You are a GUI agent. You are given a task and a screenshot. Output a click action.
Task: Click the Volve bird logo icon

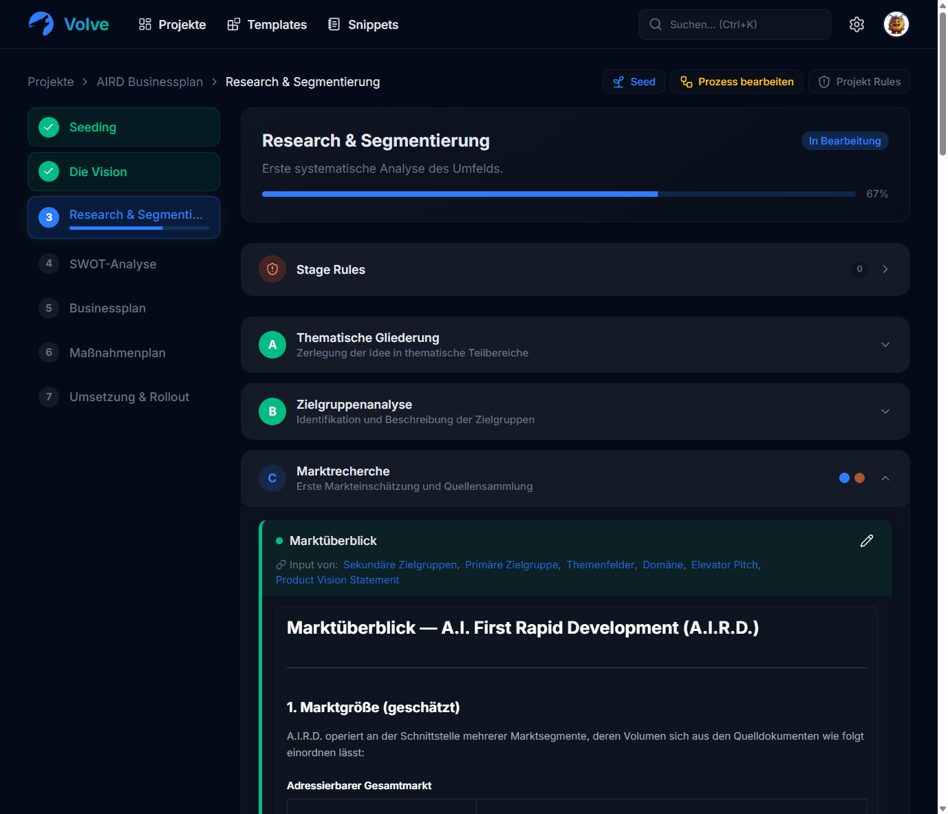(41, 24)
